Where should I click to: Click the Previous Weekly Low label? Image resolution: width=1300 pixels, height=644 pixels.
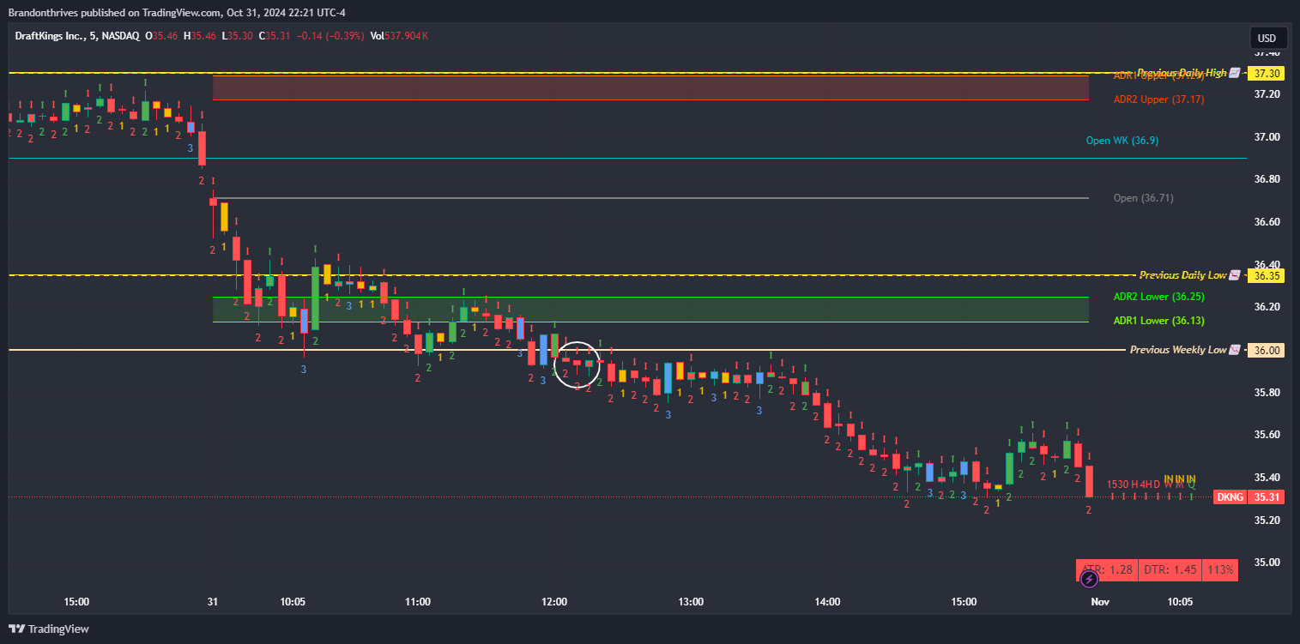coord(1178,350)
